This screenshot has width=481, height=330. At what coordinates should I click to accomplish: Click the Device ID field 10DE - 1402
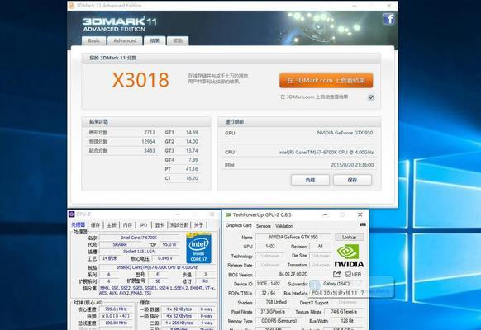click(x=269, y=284)
